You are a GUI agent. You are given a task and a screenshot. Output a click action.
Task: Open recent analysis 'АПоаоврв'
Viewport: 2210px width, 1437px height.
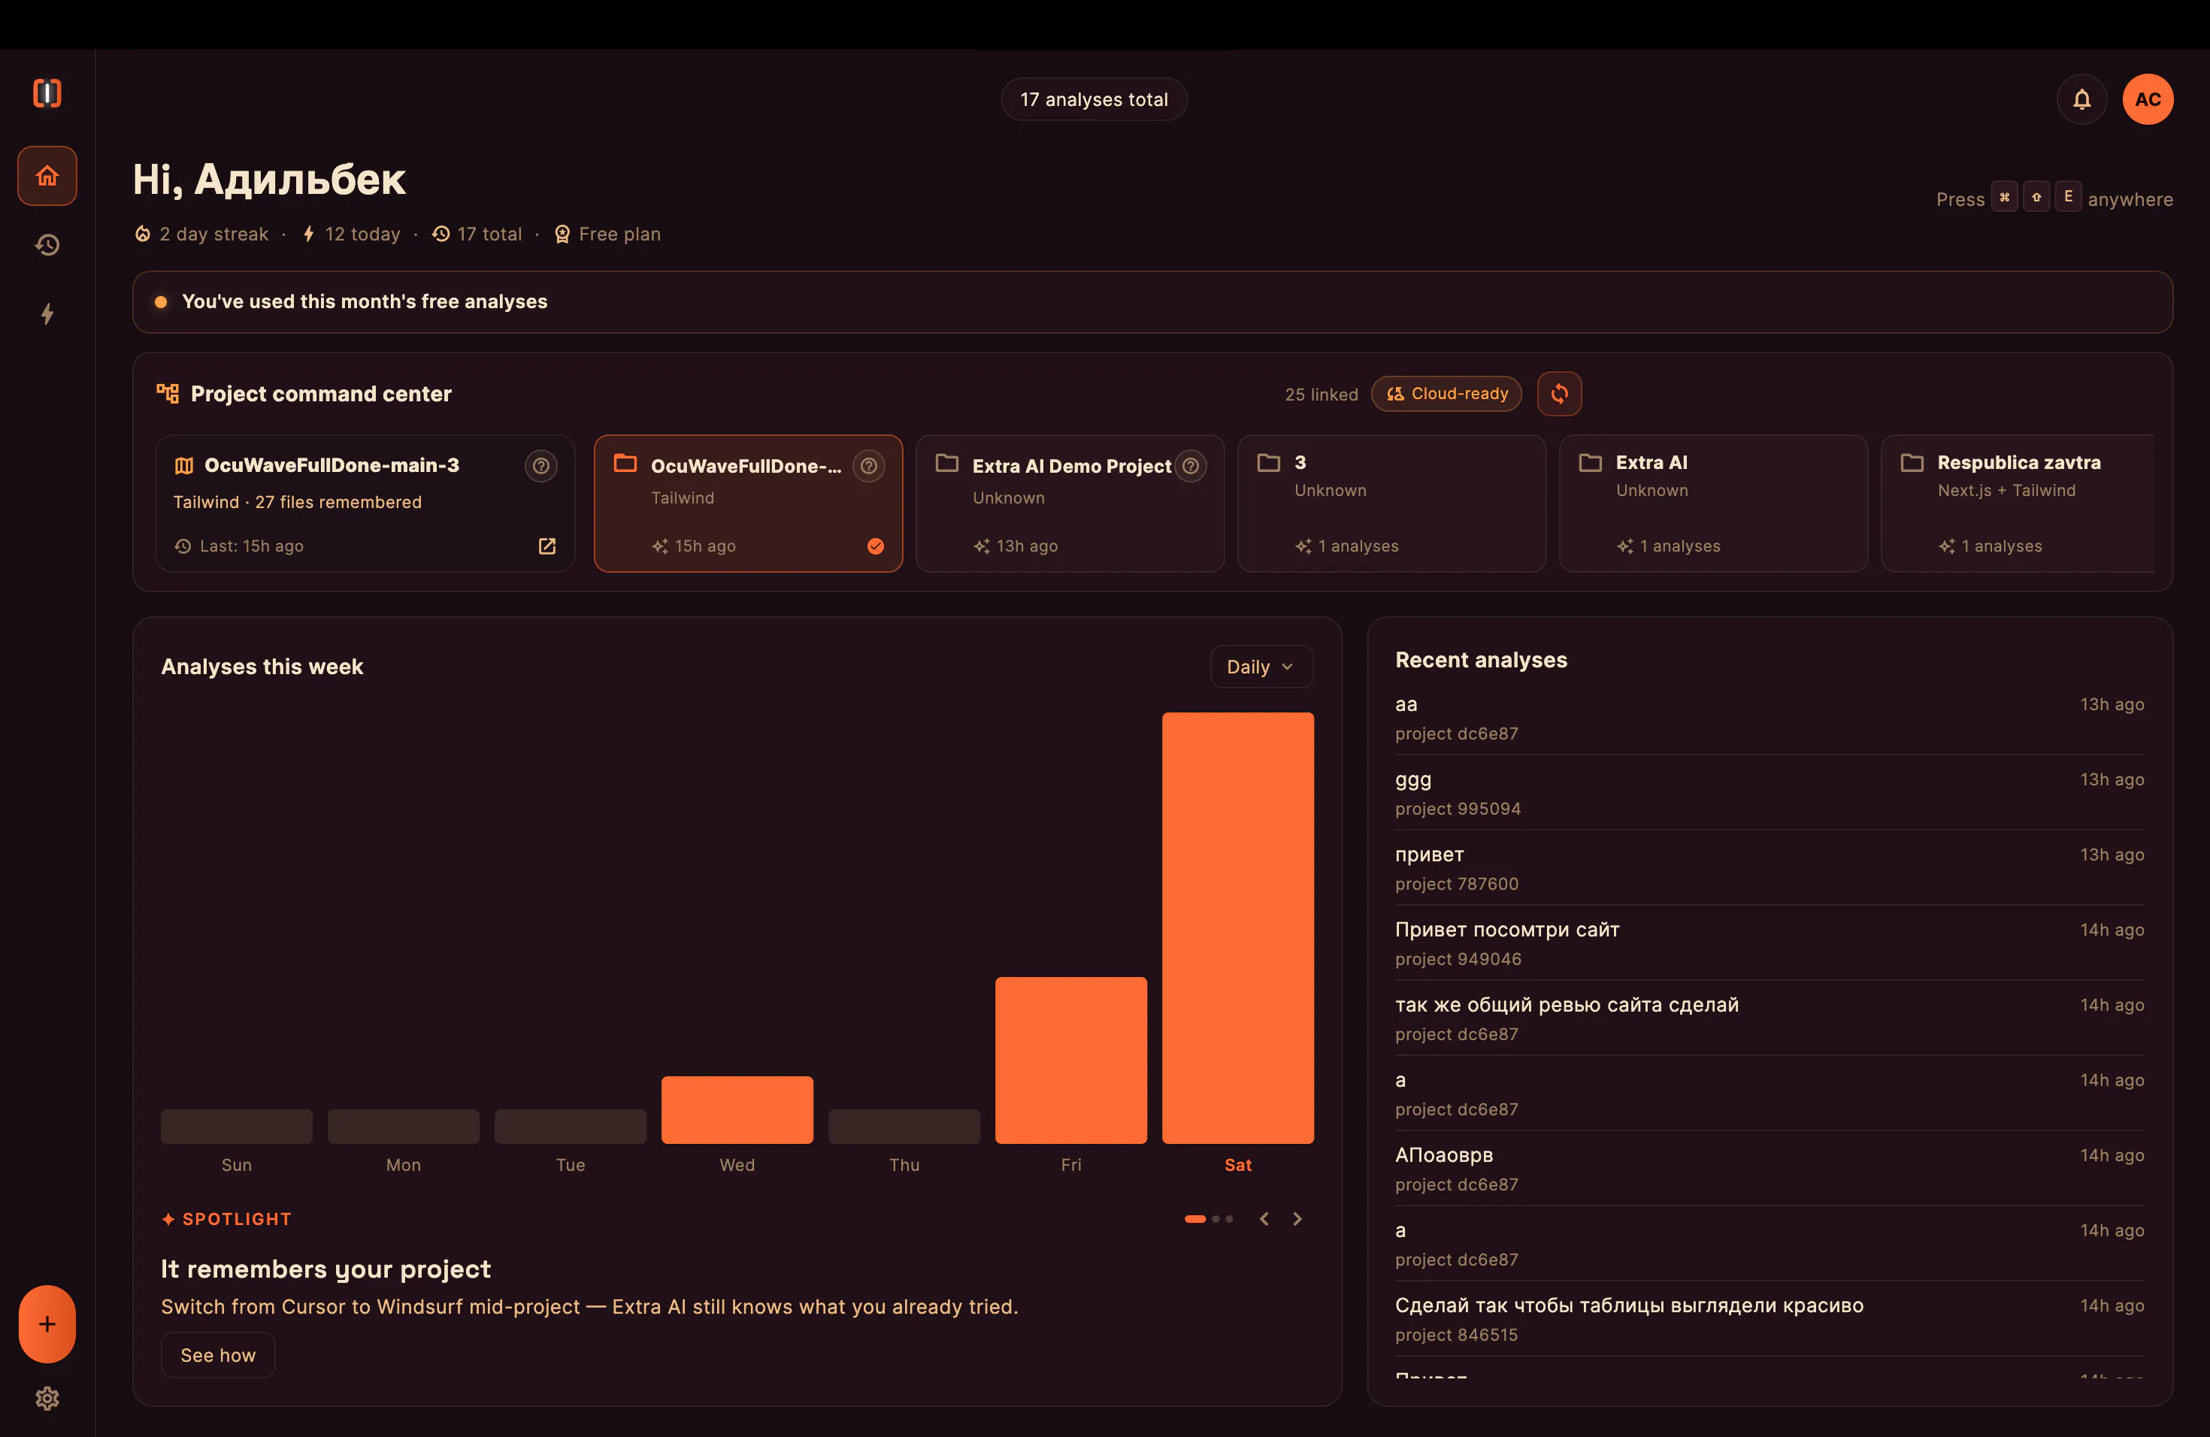click(1770, 1169)
